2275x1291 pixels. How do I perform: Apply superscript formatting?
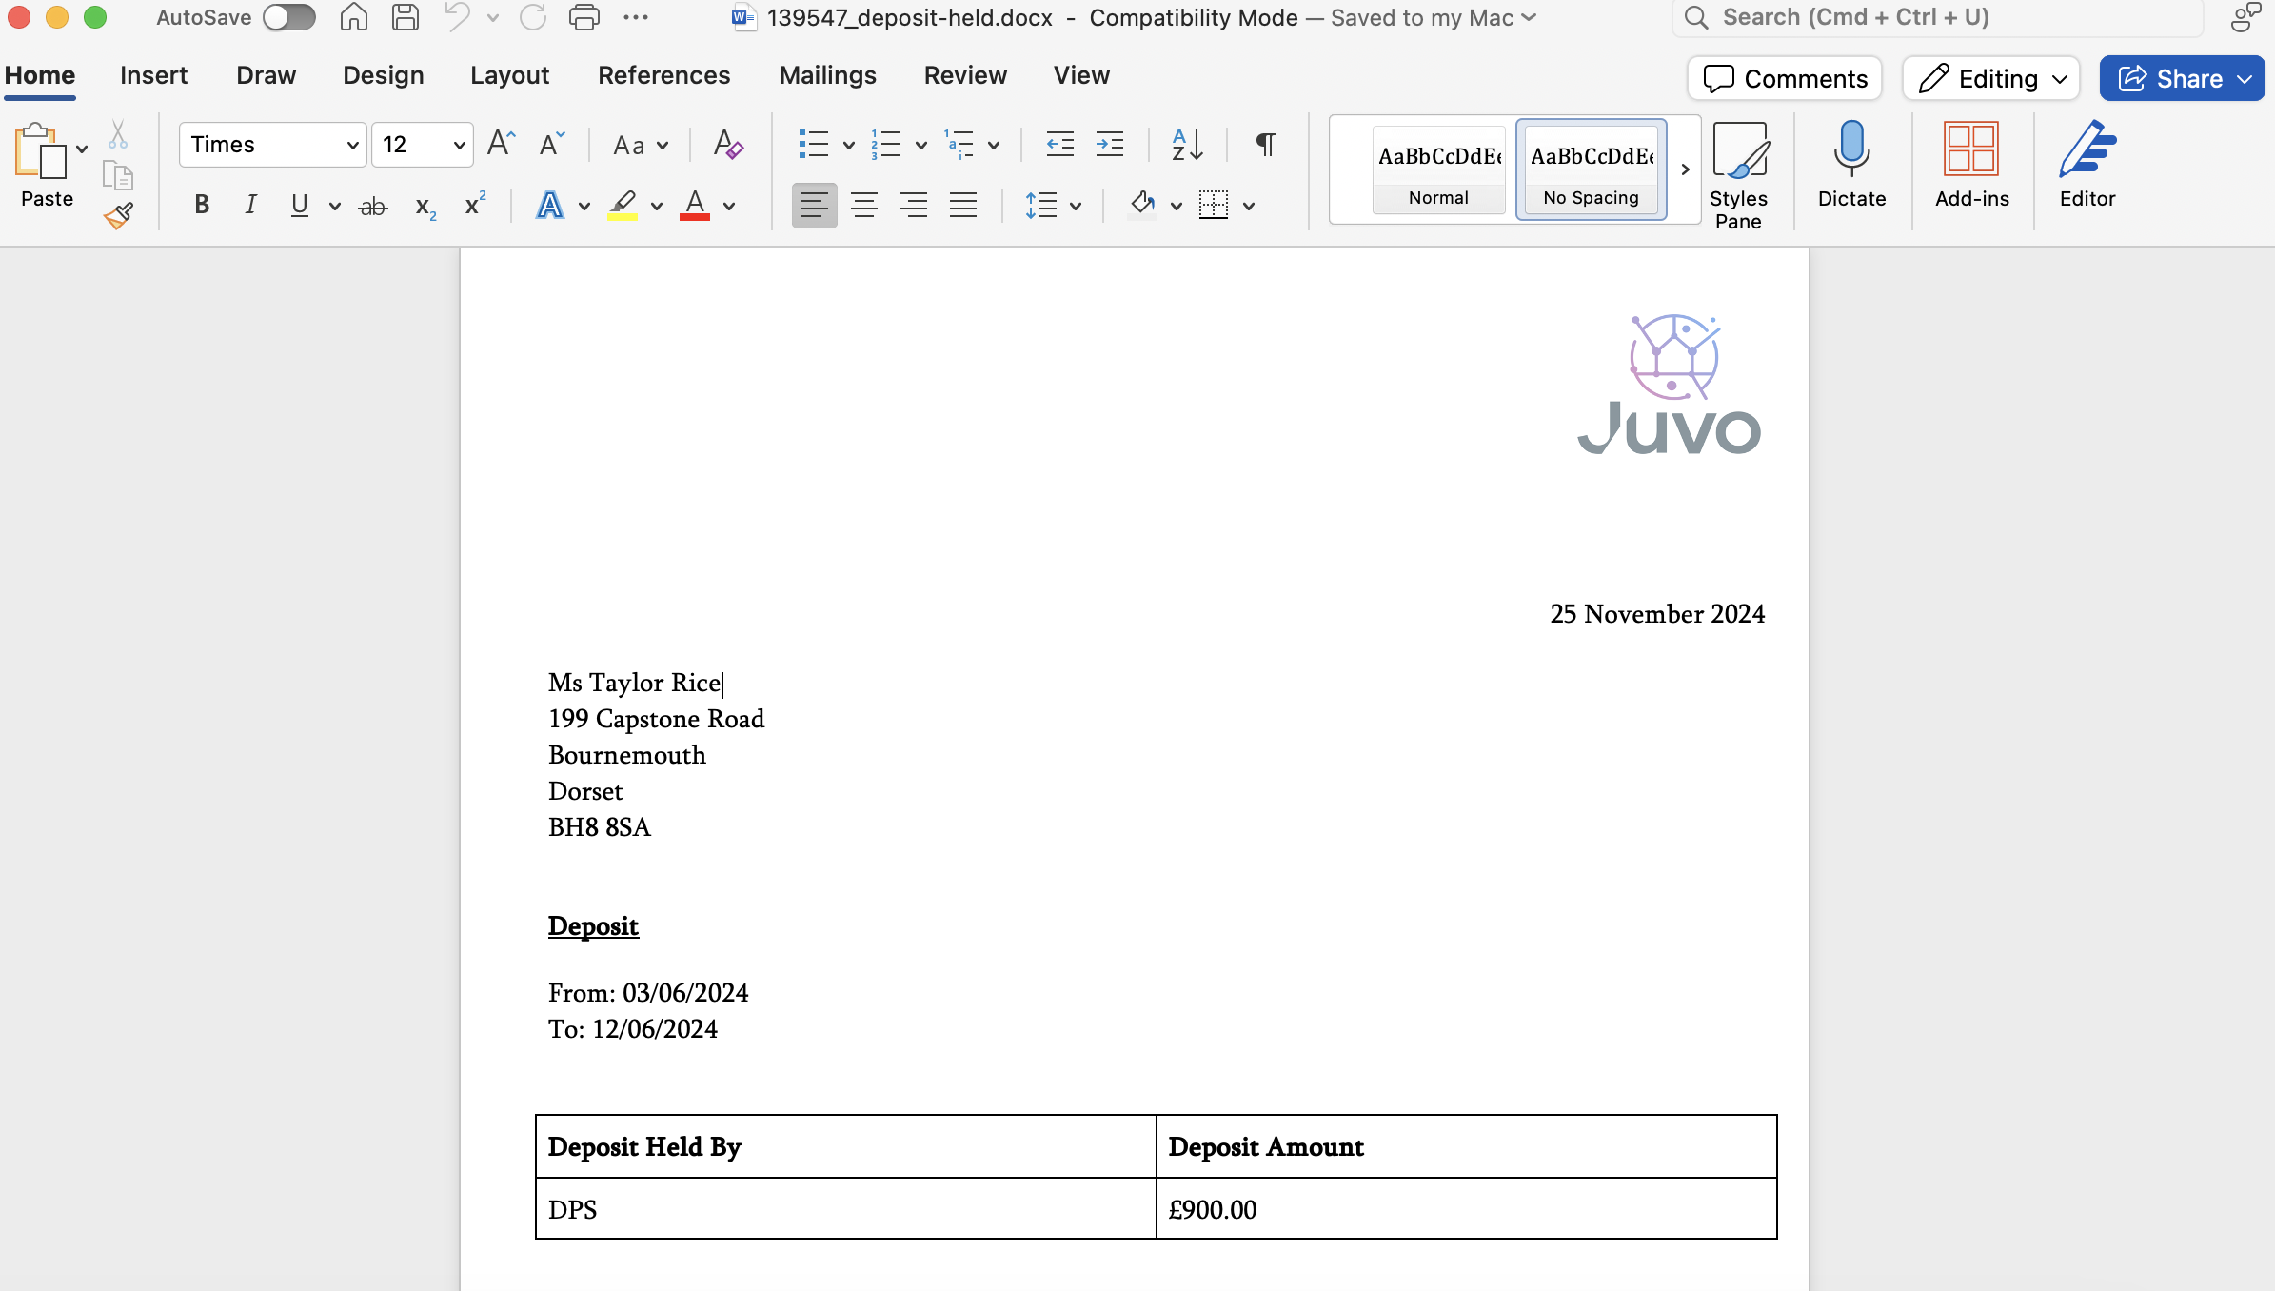474,204
